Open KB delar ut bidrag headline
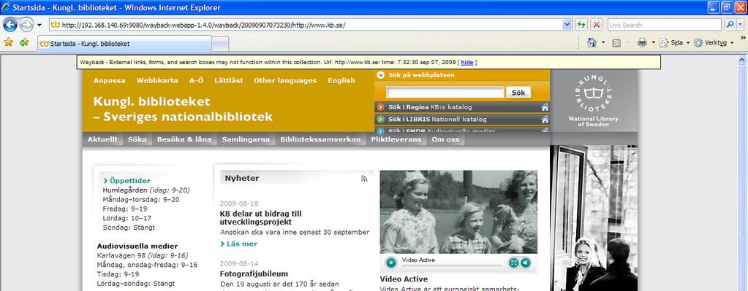Screen dimensions: 748x291 coord(260,218)
